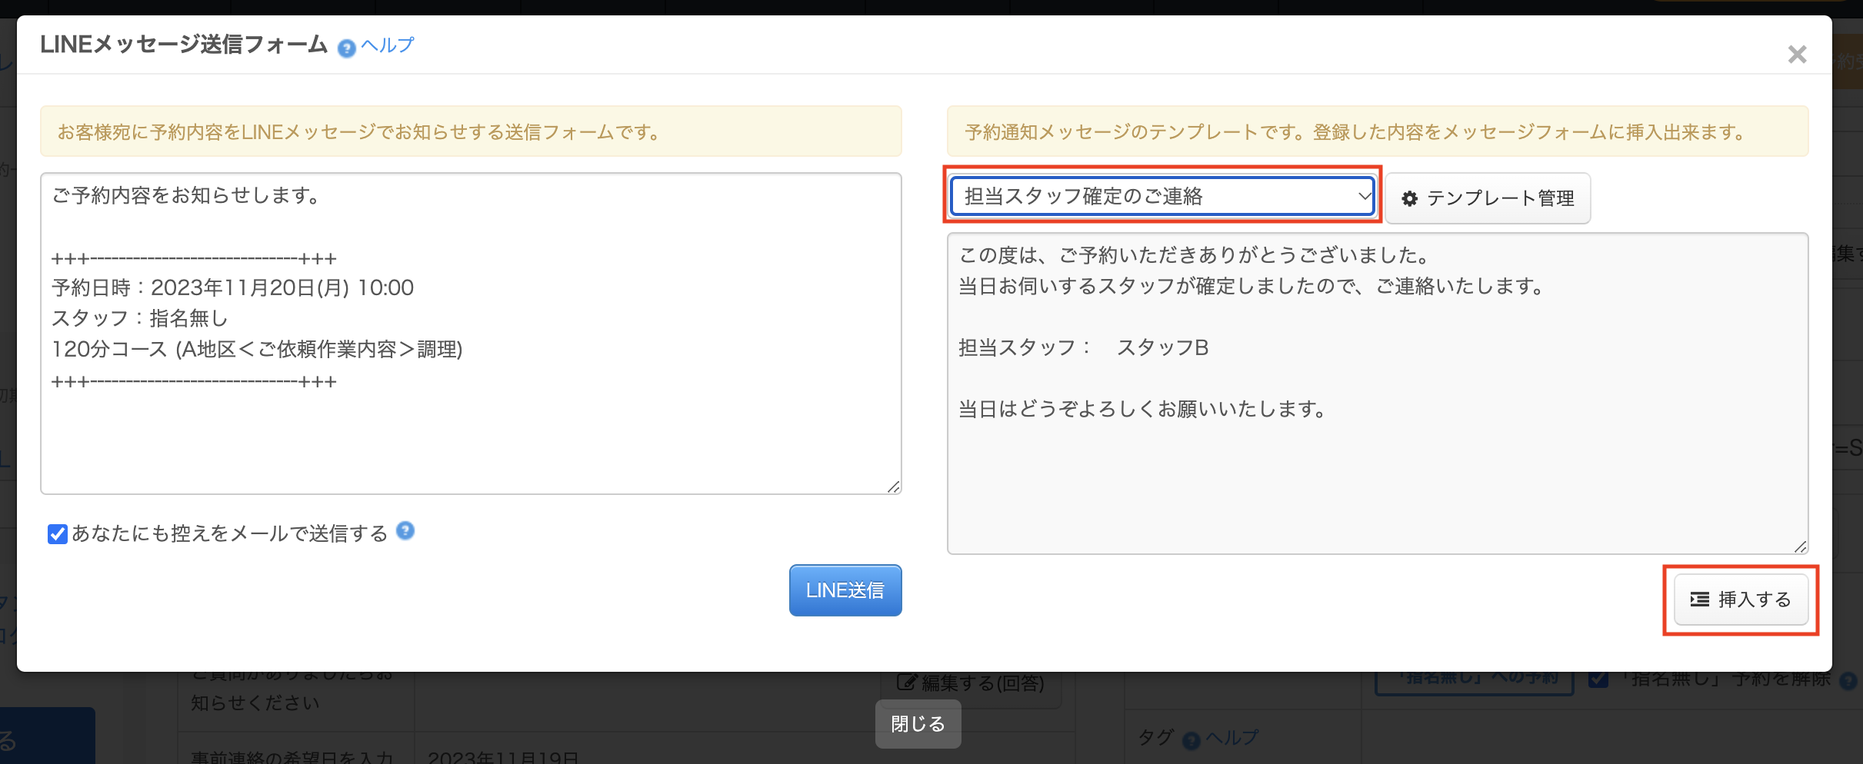Open テンプレート管理 by its text label
This screenshot has height=764, width=1863.
click(x=1500, y=199)
